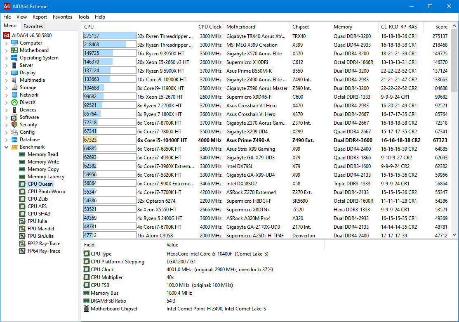The width and height of the screenshot is (459, 322).
Task: Click the Multimedia speaker icon
Action: 14,80
